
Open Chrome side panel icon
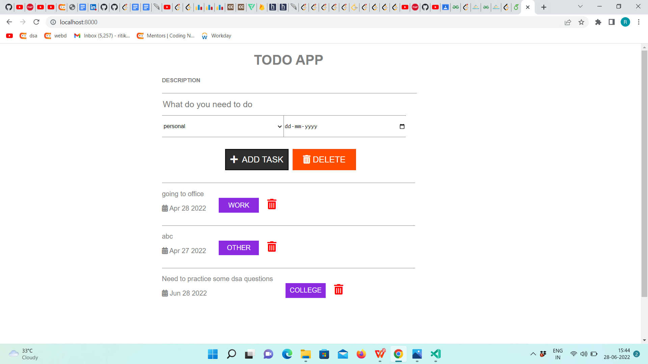click(x=612, y=22)
